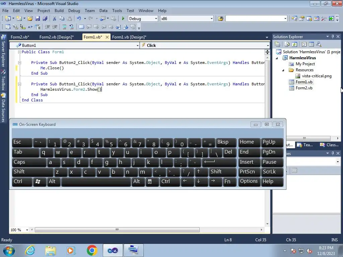Click the Options key on On-Screen Keyboard
Screen dimensions: 343x257
[x=249, y=182]
